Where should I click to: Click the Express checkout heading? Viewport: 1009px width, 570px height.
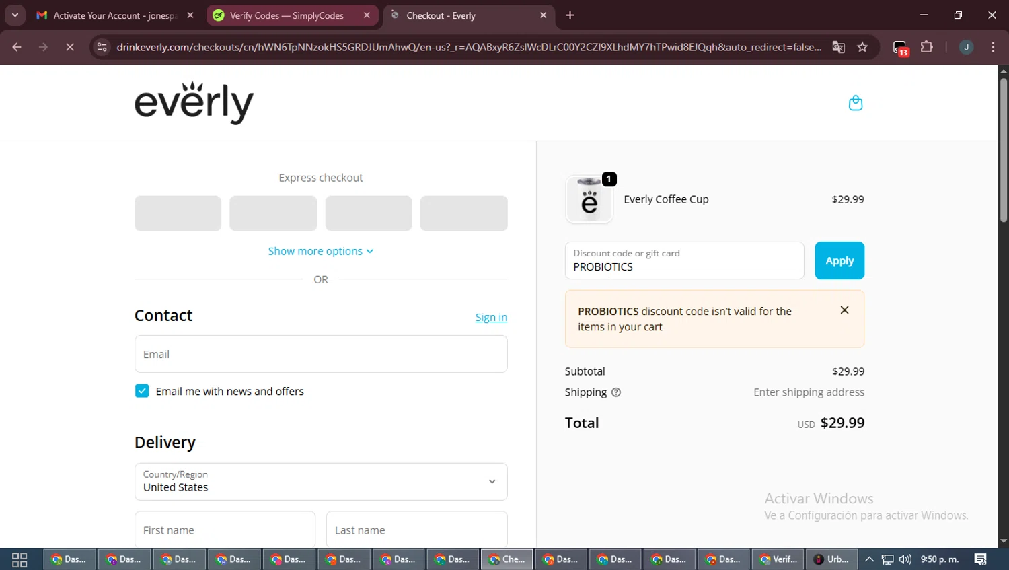point(321,178)
